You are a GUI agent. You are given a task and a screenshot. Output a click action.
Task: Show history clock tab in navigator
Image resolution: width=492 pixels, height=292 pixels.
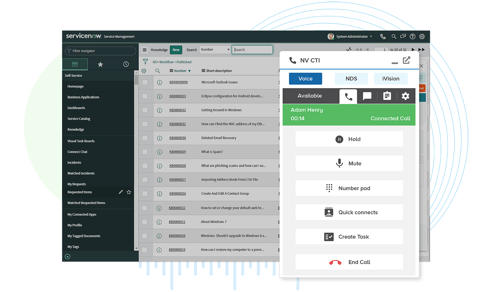pyautogui.click(x=126, y=64)
